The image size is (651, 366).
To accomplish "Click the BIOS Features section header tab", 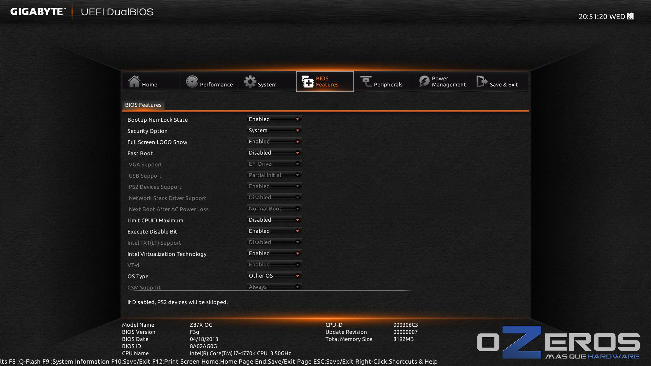I will [x=143, y=105].
